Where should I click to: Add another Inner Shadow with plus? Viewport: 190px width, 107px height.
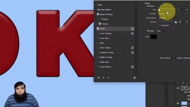tap(132, 34)
